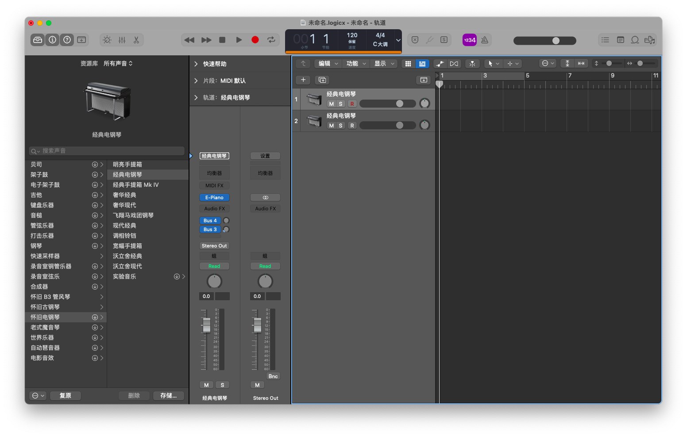The height and width of the screenshot is (437, 687).
Task: Toggle the metronome click button
Action: click(485, 40)
